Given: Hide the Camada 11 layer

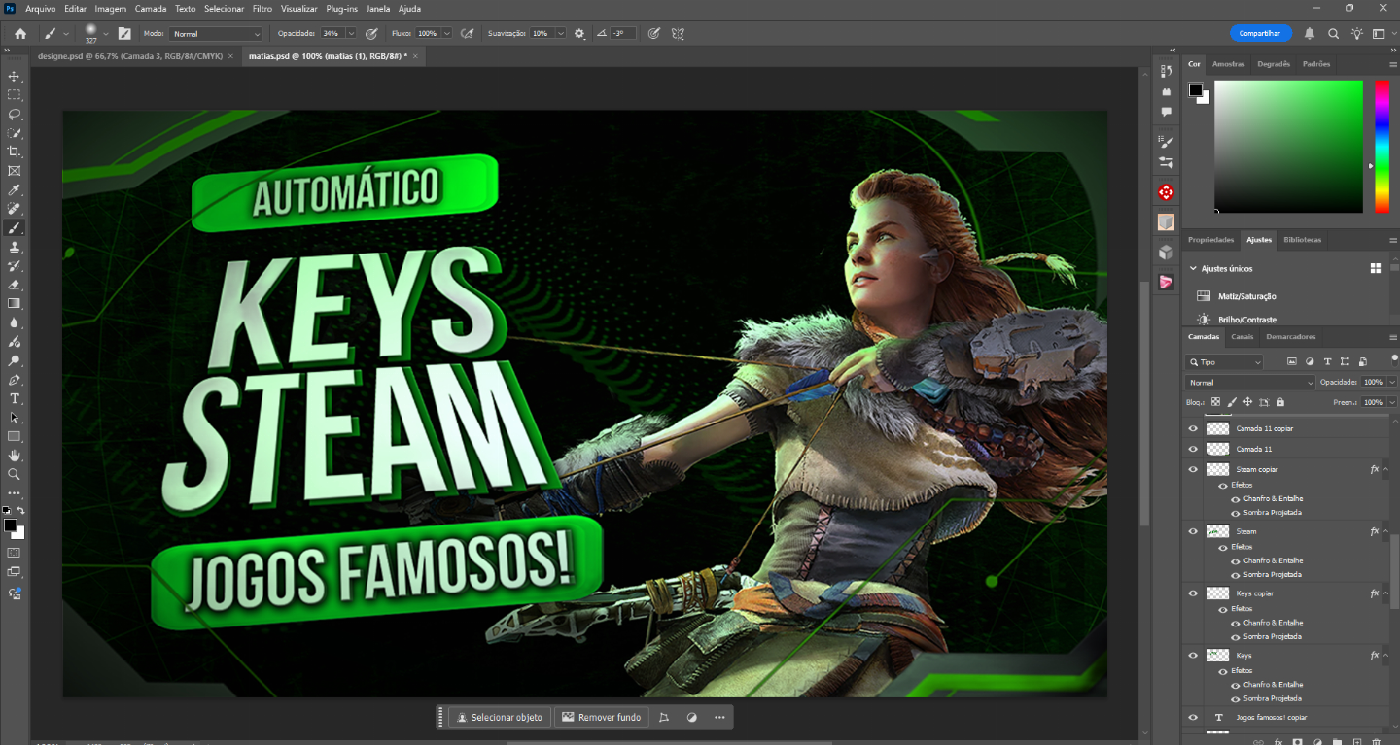Looking at the screenshot, I should coord(1193,449).
